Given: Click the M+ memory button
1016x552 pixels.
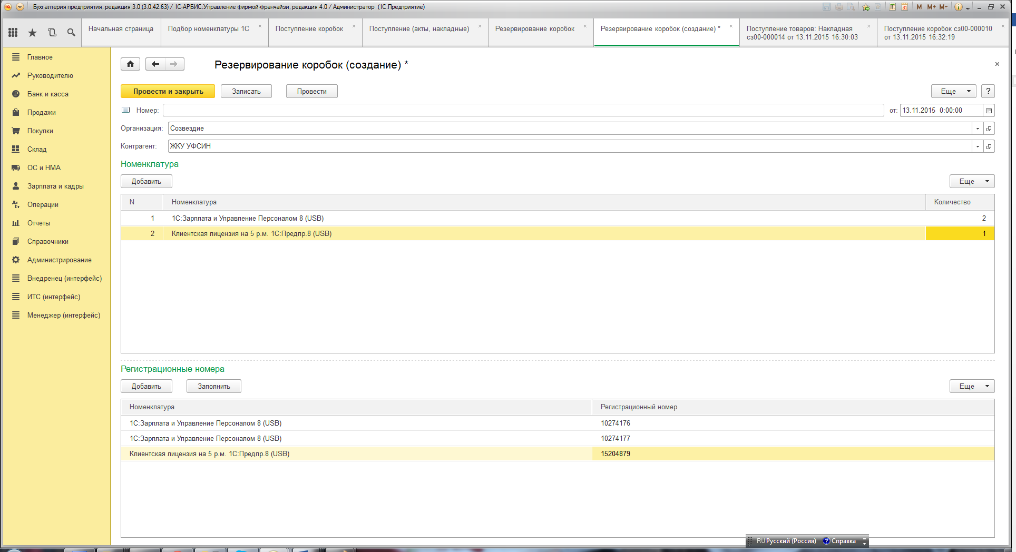Looking at the screenshot, I should 931,7.
